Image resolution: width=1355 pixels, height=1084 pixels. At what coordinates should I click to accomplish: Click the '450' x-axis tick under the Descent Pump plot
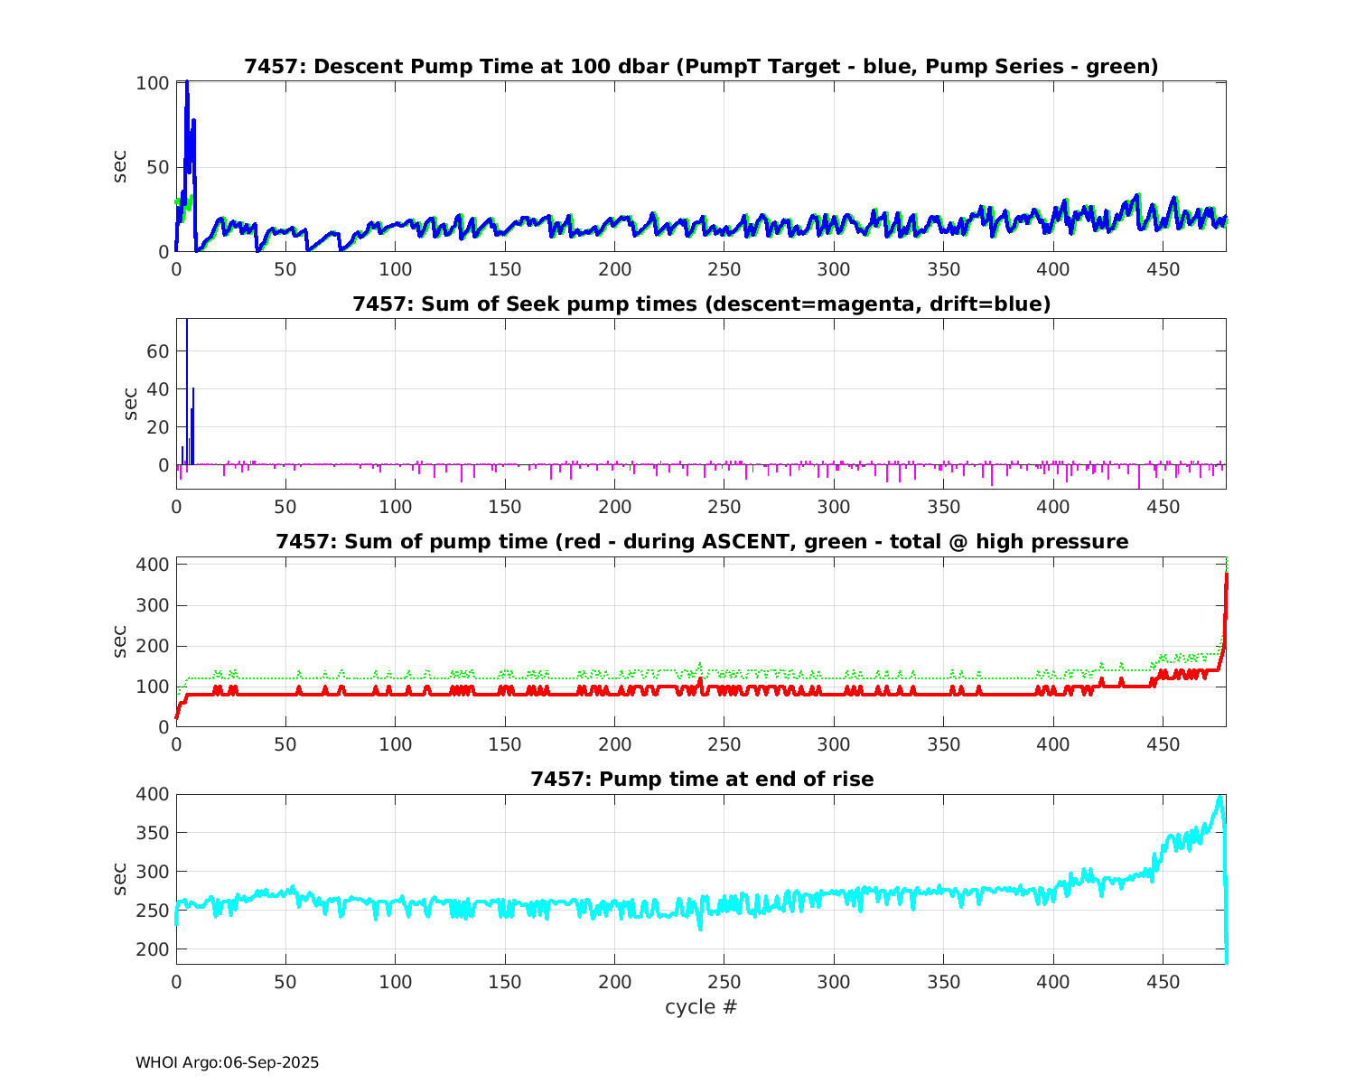pyautogui.click(x=1163, y=270)
